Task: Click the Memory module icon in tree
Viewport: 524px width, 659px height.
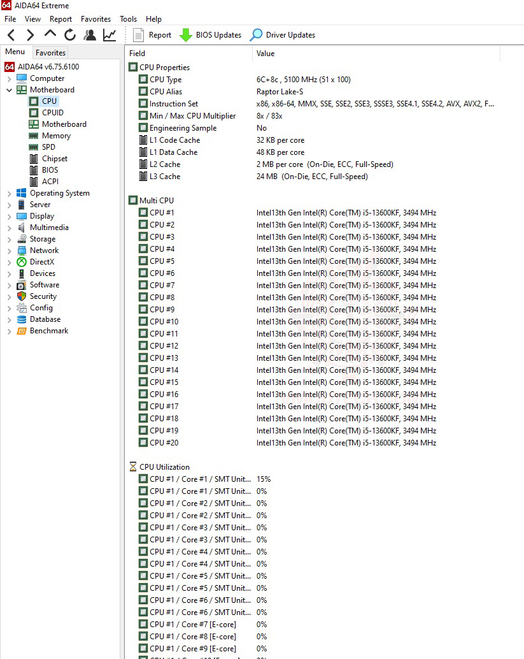Action: click(x=34, y=136)
